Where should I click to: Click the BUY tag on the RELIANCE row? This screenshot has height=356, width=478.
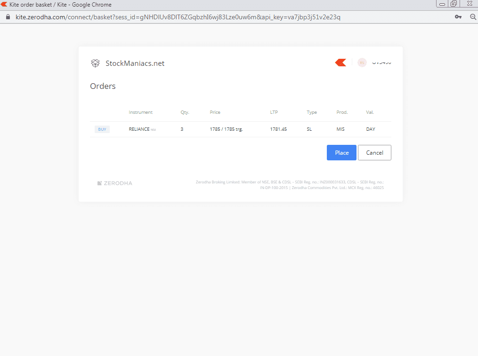pos(102,129)
